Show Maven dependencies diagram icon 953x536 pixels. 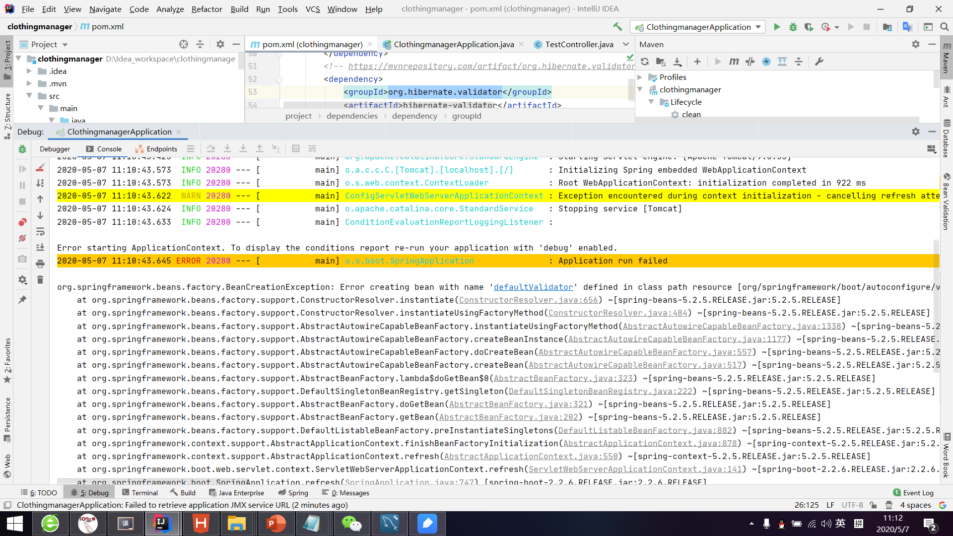[782, 62]
